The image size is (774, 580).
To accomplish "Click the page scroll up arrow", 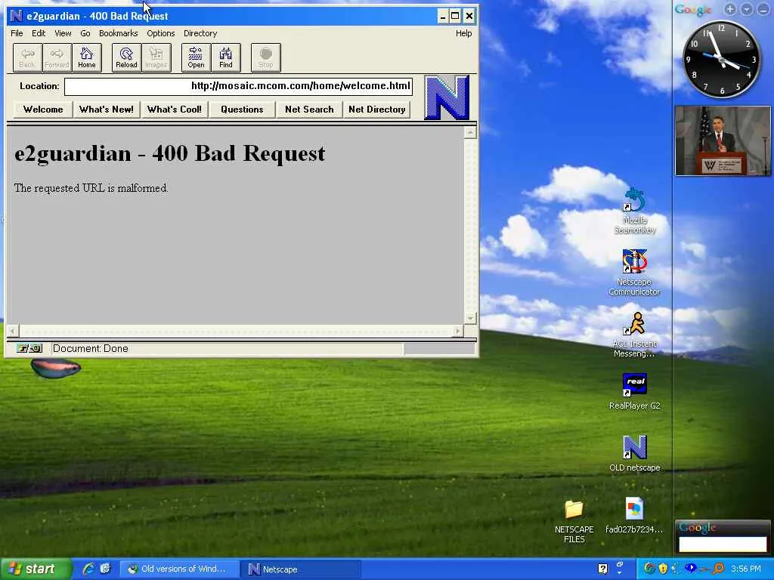I will point(470,132).
